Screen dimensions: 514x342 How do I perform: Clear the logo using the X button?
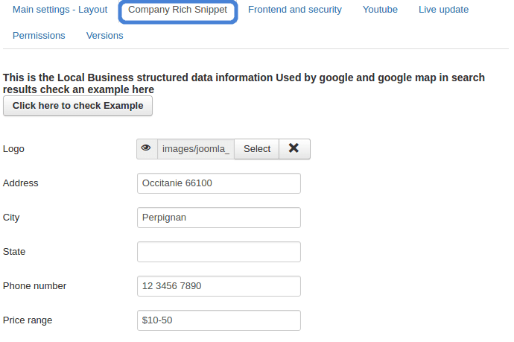294,148
